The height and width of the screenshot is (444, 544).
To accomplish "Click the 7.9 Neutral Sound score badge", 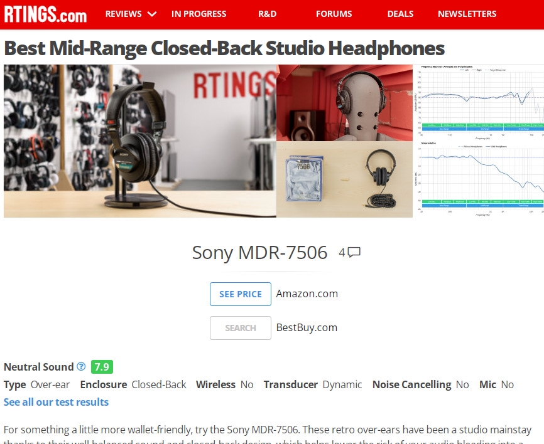I will (102, 367).
